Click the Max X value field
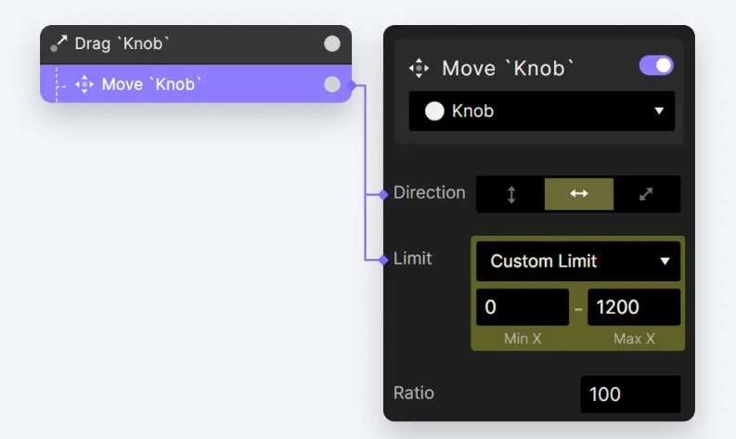The height and width of the screenshot is (439, 736). pyautogui.click(x=634, y=307)
